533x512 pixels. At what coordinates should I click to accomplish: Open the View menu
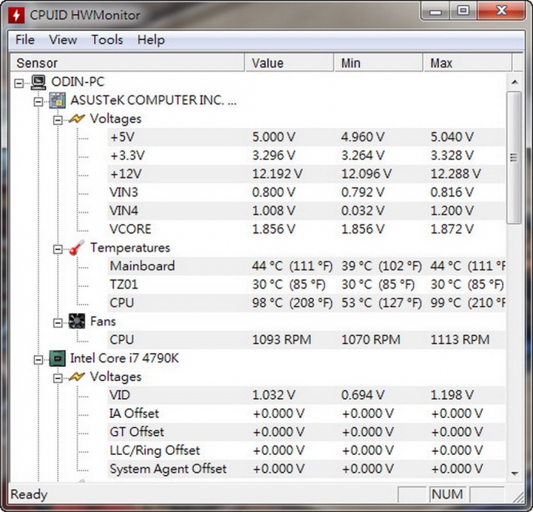click(x=63, y=40)
